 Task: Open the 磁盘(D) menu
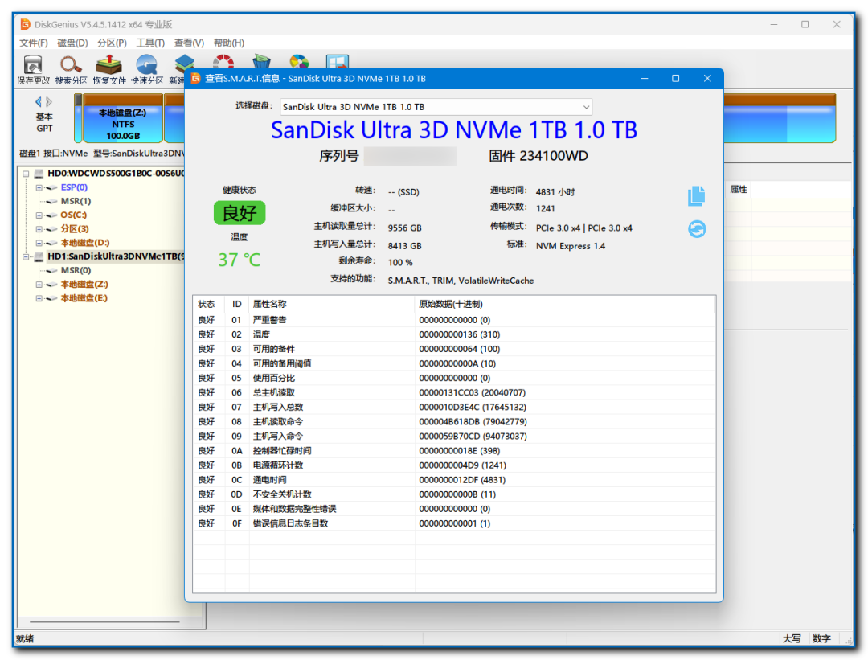pos(72,43)
